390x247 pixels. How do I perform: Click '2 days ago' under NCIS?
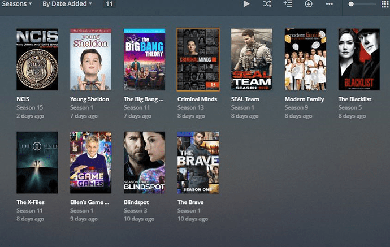(x=30, y=116)
